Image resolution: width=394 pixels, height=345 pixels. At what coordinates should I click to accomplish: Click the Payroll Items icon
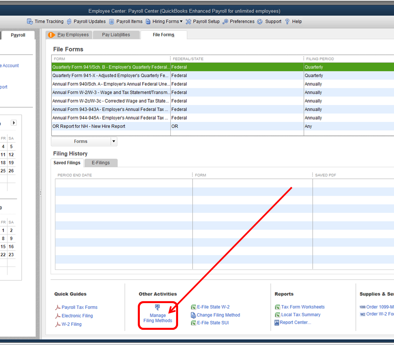pos(111,21)
